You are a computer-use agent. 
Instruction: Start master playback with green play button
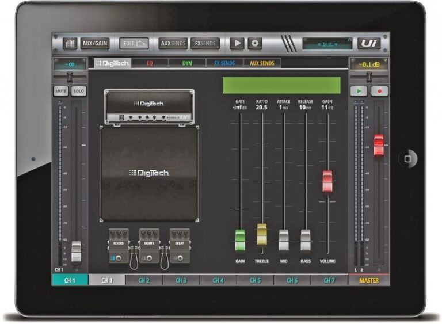[x=359, y=91]
